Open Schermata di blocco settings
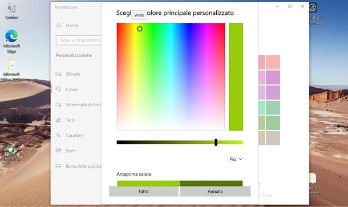The image size is (348, 207). pos(83,105)
